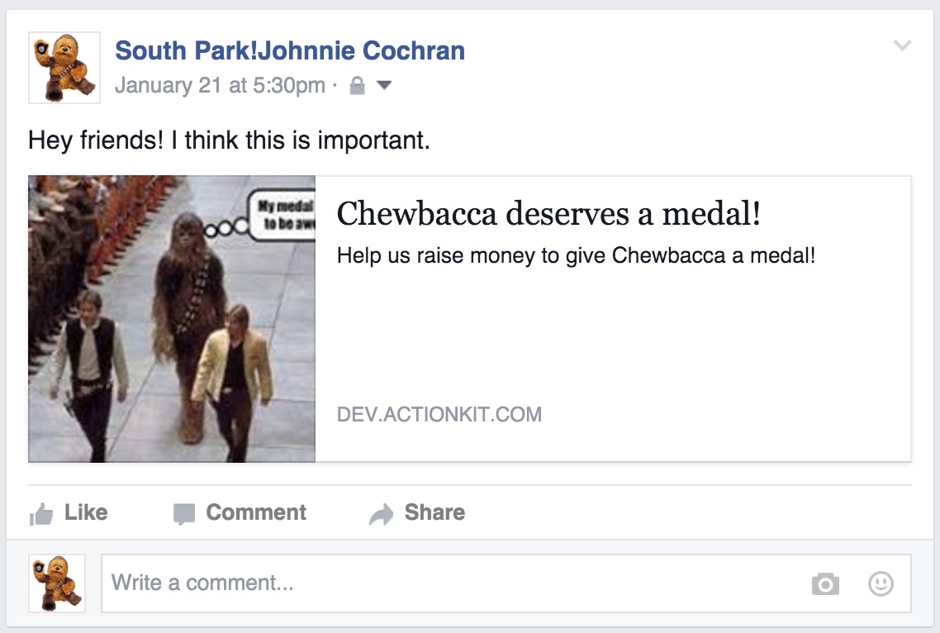Click the Share arrow icon

[x=382, y=514]
